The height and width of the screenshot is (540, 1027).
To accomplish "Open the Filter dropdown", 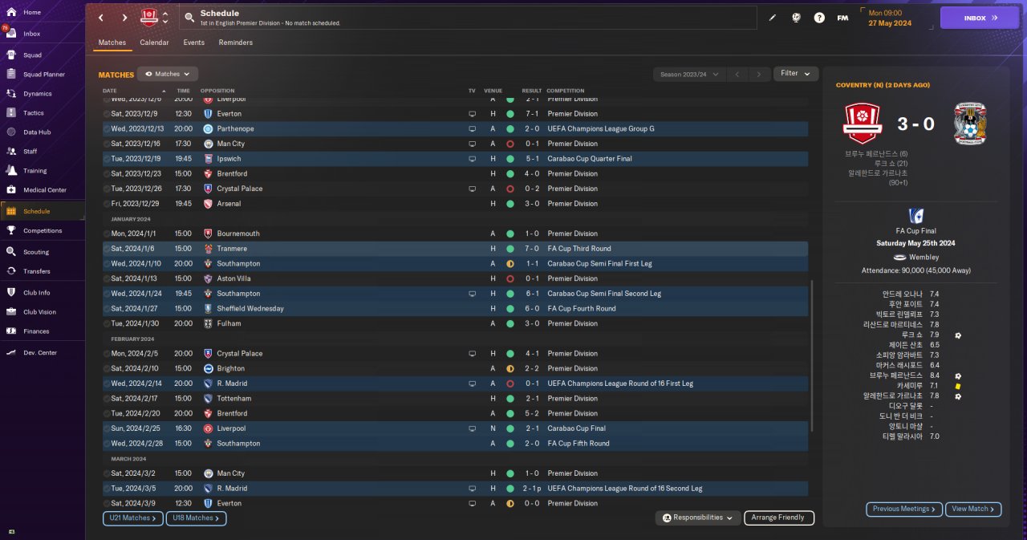I will click(796, 74).
